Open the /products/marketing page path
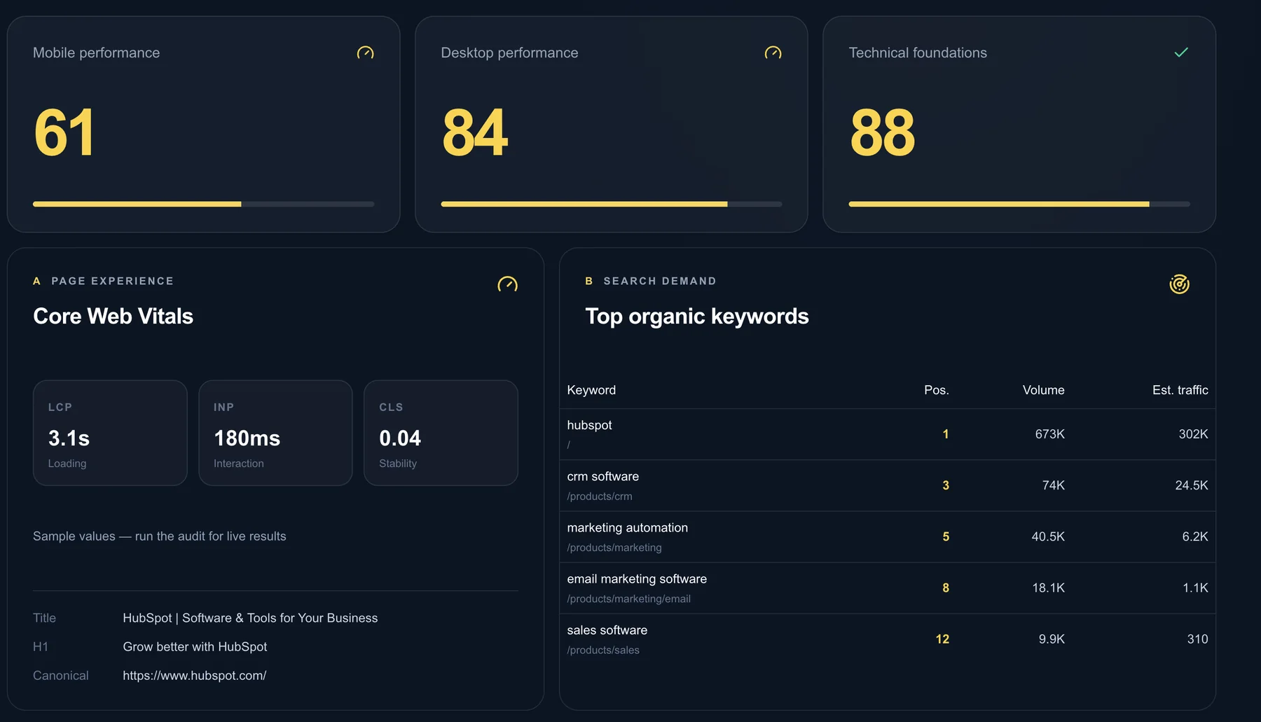 pos(614,548)
